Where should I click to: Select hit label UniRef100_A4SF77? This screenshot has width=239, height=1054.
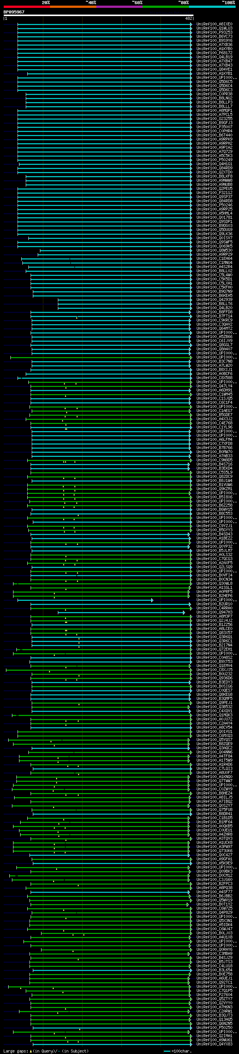(214, 892)
